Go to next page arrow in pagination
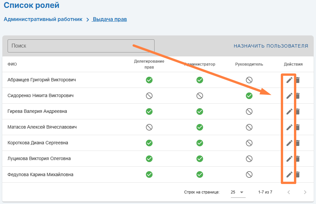The width and height of the screenshot is (316, 204). (x=305, y=192)
